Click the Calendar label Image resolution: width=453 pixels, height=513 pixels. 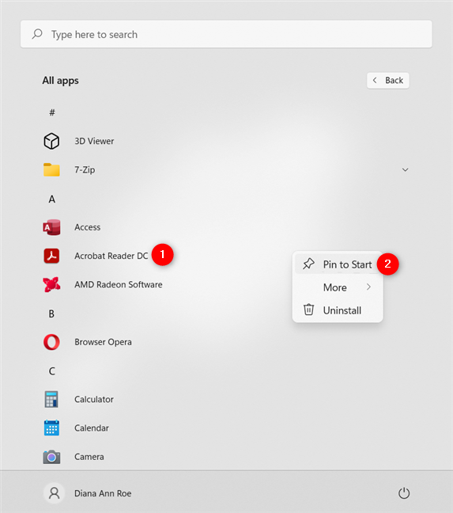[92, 428]
